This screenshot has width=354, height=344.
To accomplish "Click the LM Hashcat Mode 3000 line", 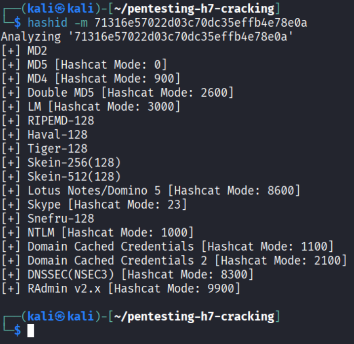I will pos(91,107).
